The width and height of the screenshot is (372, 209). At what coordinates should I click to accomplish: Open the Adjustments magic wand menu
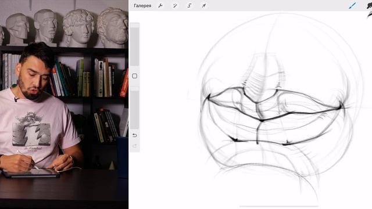click(175, 6)
